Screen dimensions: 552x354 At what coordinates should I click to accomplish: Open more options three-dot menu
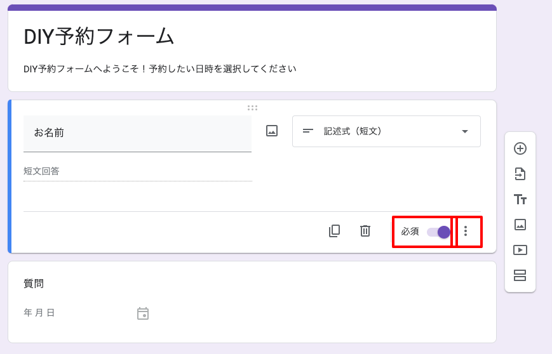466,231
